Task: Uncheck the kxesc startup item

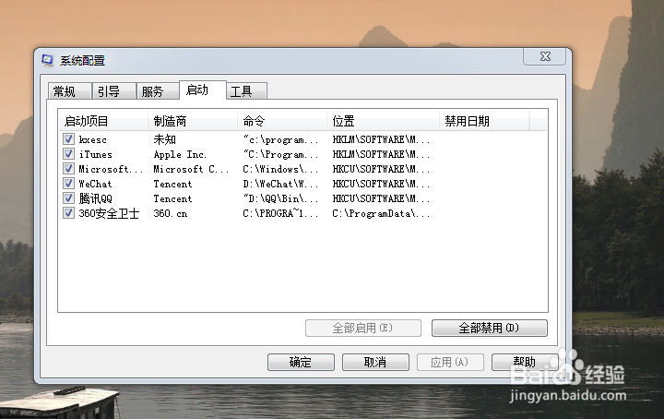Action: click(68, 139)
